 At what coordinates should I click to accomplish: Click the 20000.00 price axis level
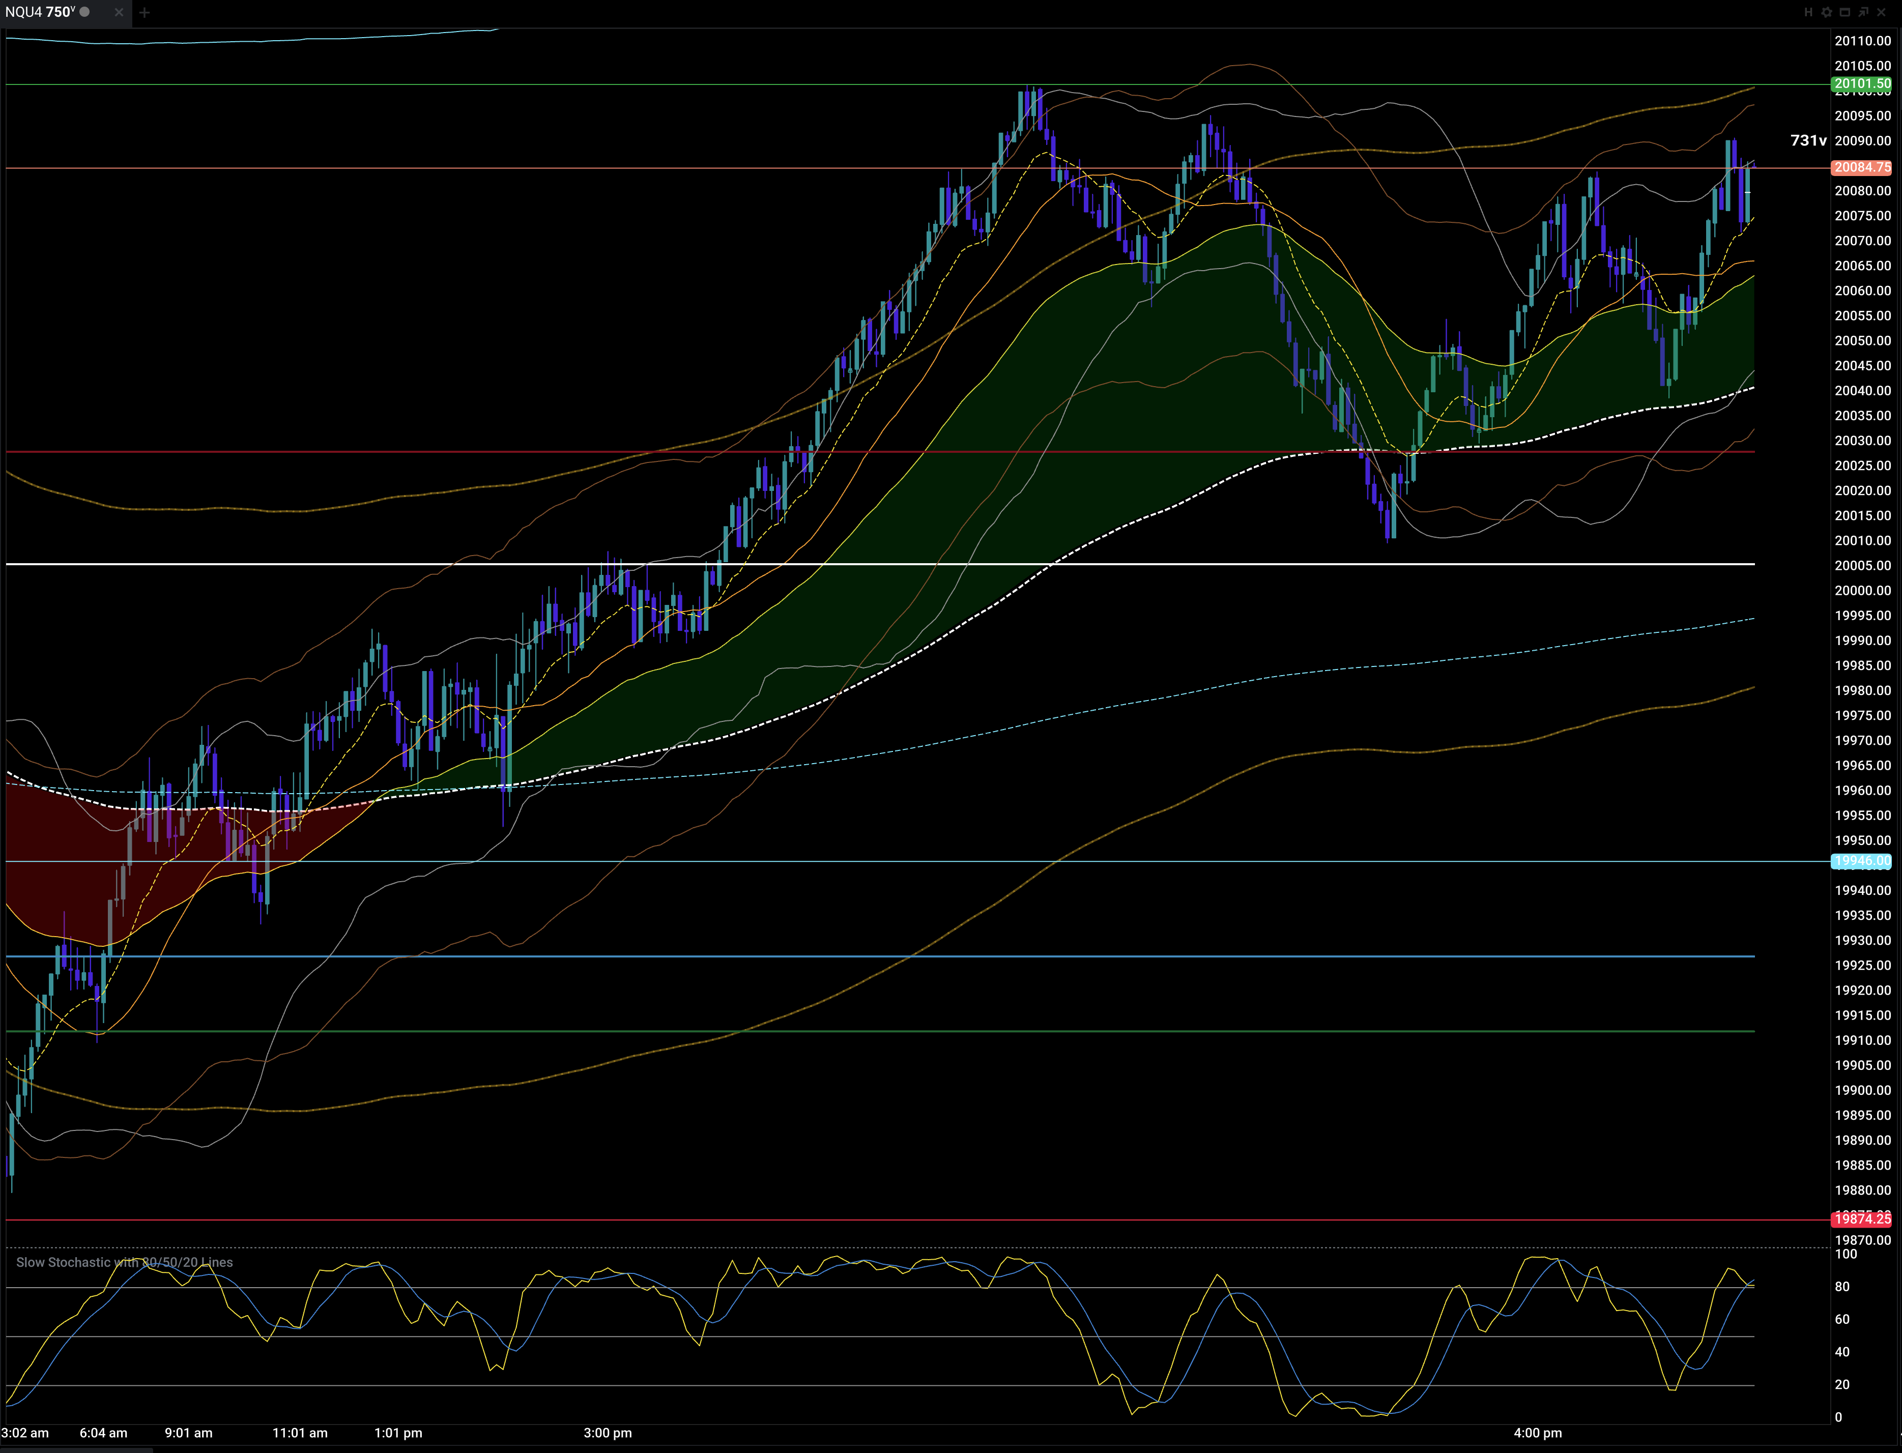click(1862, 591)
